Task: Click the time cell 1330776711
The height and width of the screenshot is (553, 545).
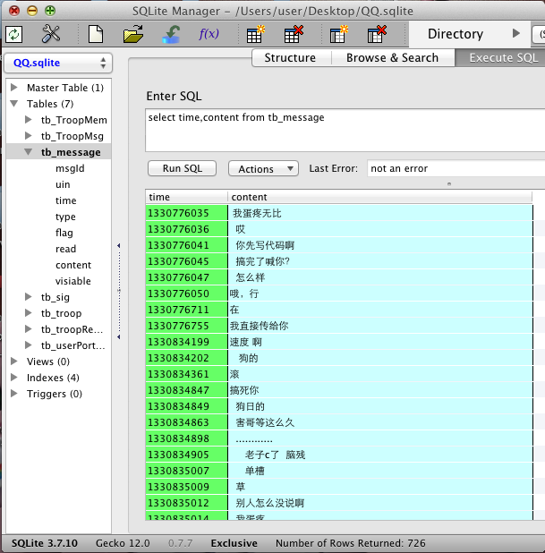Action: pos(186,310)
